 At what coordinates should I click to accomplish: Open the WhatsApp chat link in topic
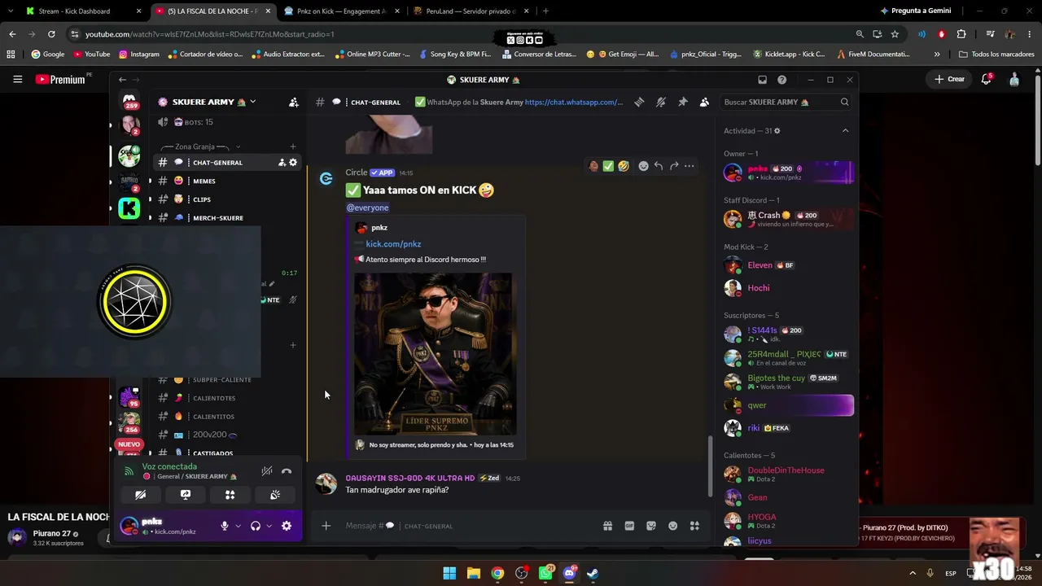pyautogui.click(x=574, y=103)
